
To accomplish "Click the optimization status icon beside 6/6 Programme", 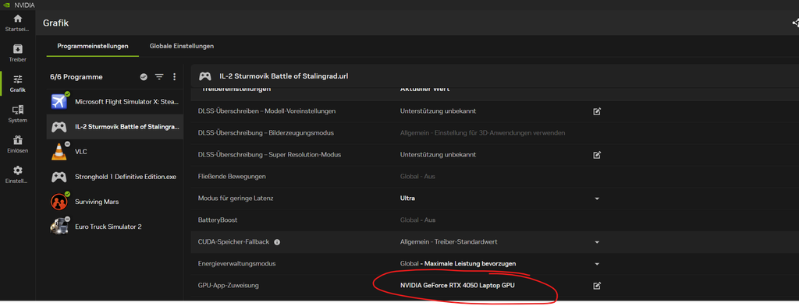I will 144,77.
